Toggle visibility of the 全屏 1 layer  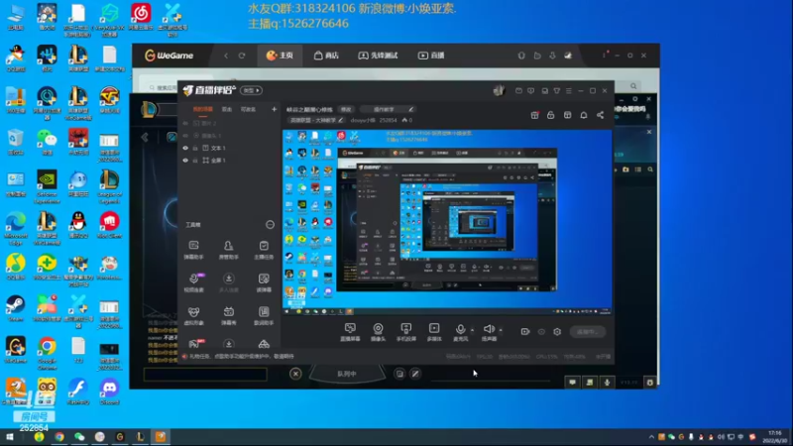pyautogui.click(x=185, y=161)
